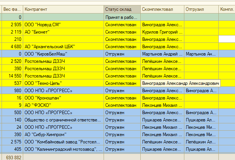Image resolution: width=235 pixels, height=160 pixels.
Task: Click Курилов Григорий ... in Скомплектовал column
Action: [162, 32]
